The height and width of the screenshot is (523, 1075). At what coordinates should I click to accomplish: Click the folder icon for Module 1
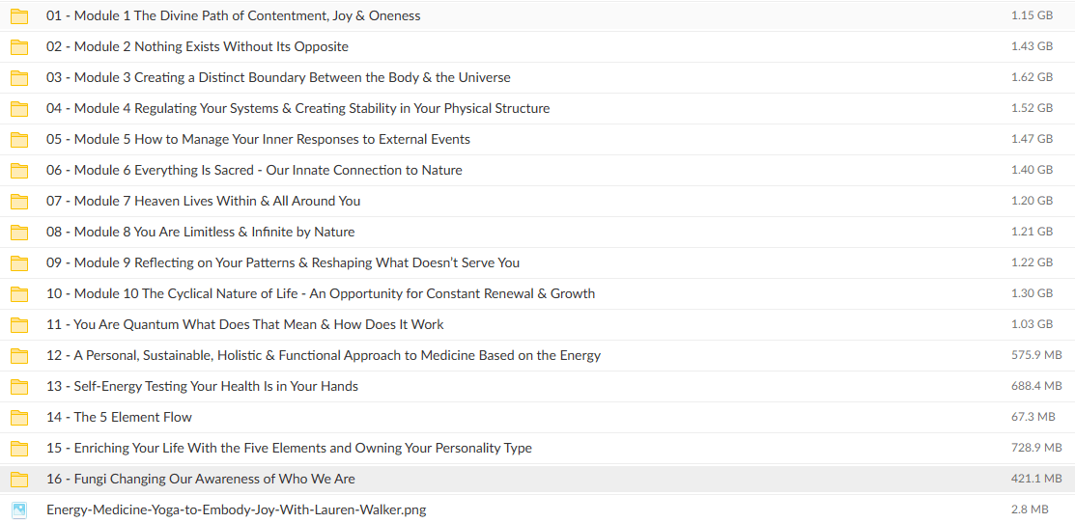click(x=19, y=16)
